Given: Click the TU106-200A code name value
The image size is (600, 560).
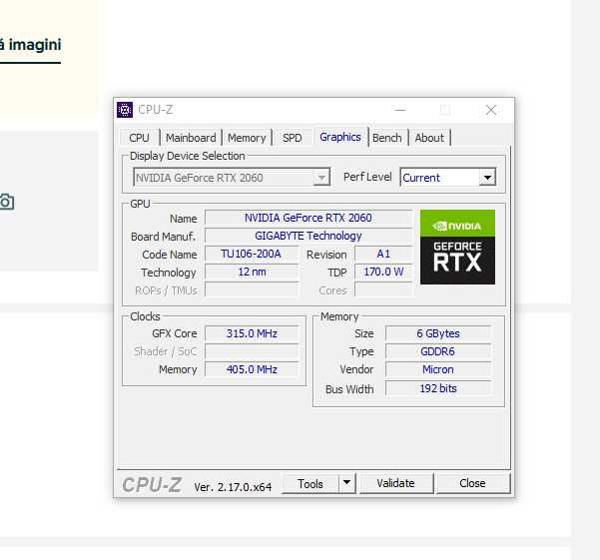Looking at the screenshot, I should [252, 254].
